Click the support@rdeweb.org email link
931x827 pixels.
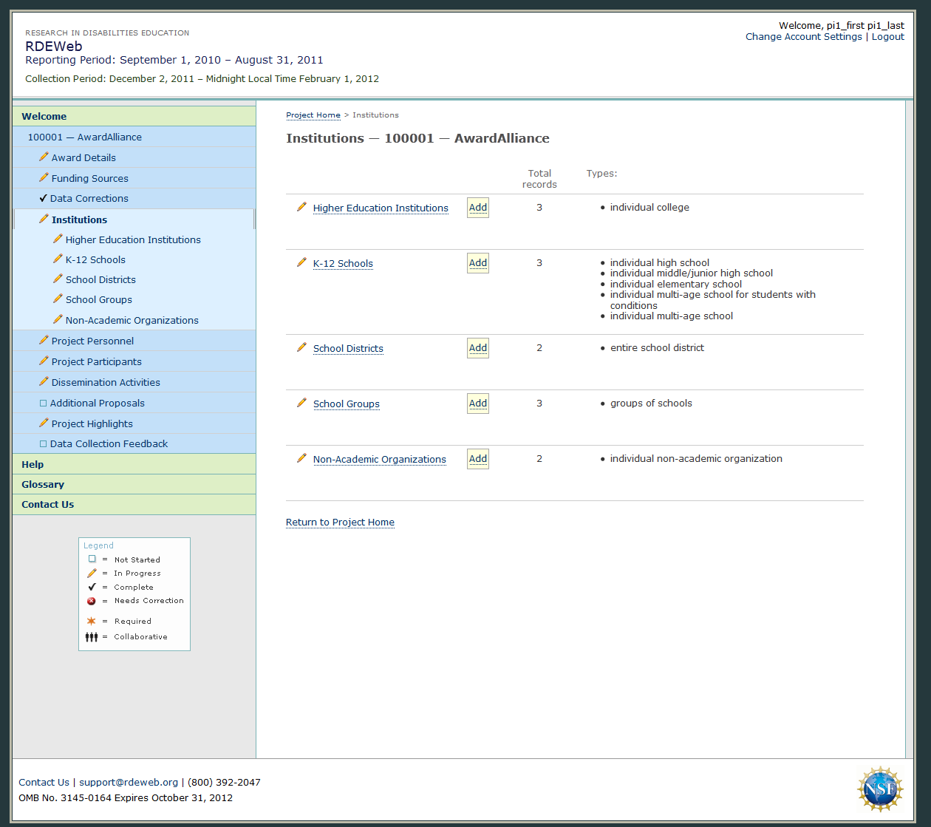(x=129, y=782)
